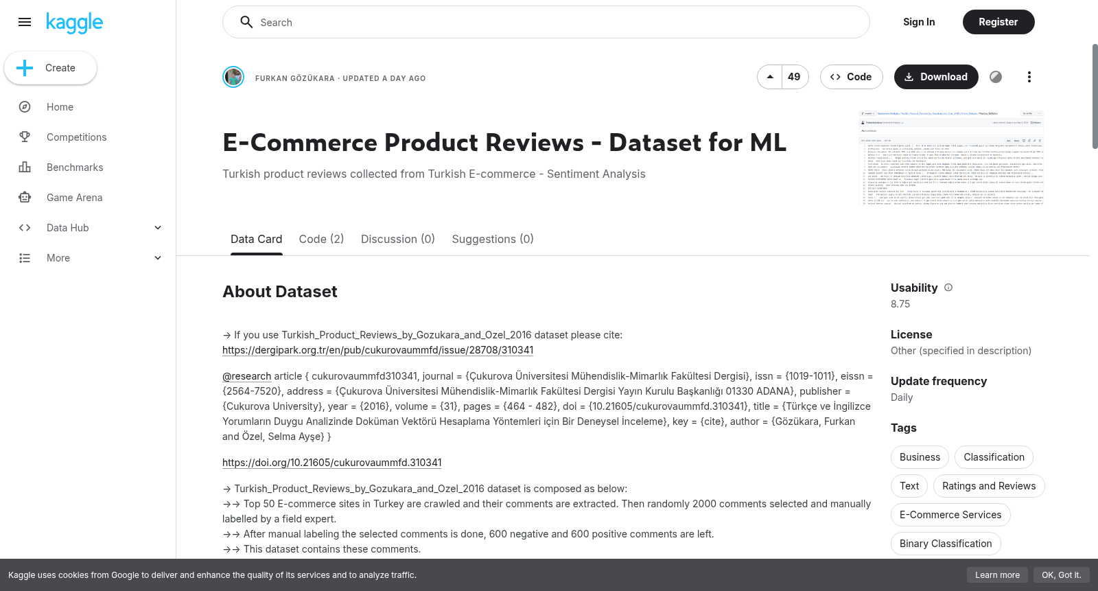Viewport: 1098px width, 591px height.
Task: Click the plus Create button
Action: pos(50,68)
